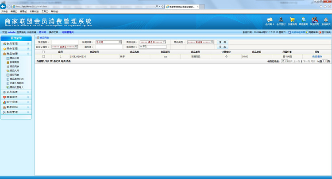The width and height of the screenshot is (332, 179).
Task: Open the browser 工具 menu
Action: (x=45, y=12)
